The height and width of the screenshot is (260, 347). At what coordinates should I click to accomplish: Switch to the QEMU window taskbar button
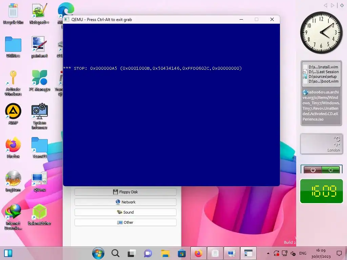[x=248, y=253]
